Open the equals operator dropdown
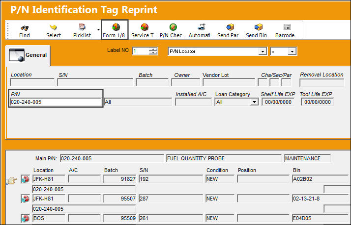 [292, 51]
